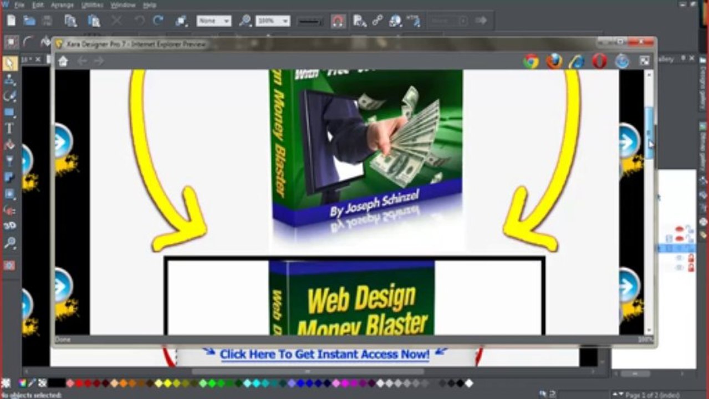Image resolution: width=709 pixels, height=399 pixels.
Task: Click the Paste icon in the toolbar
Action: pos(94,21)
